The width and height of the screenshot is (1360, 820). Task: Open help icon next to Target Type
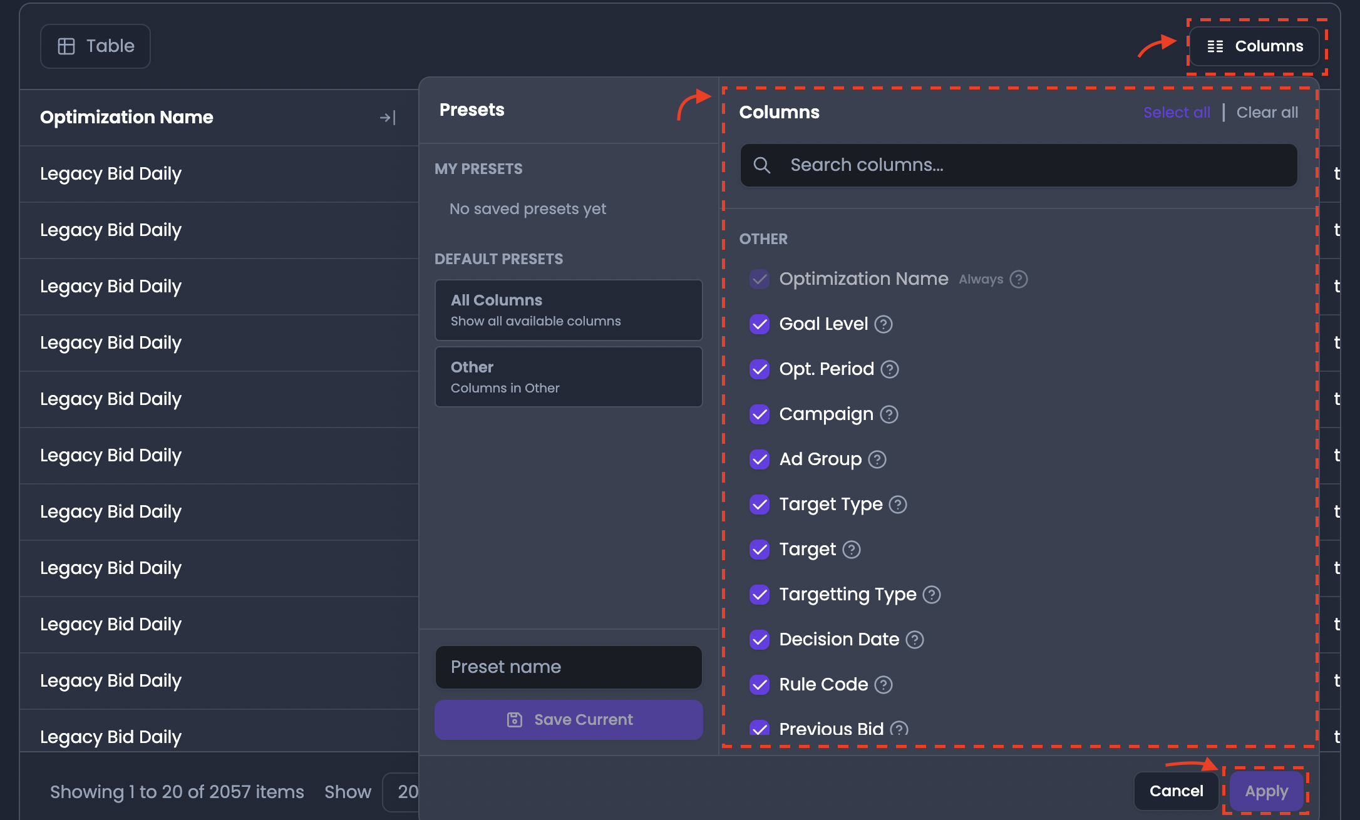point(898,505)
